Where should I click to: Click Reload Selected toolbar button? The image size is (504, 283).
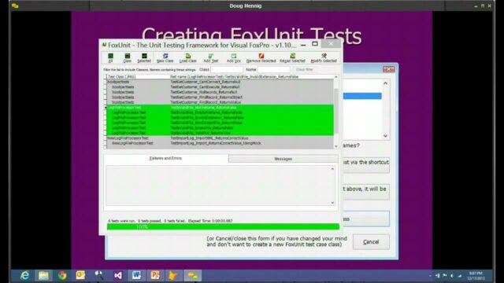coord(292,57)
